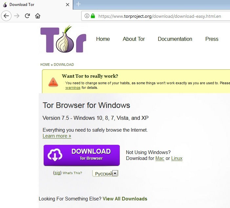230x208 pixels.
Task: Click the Mac download link
Action: point(160,158)
